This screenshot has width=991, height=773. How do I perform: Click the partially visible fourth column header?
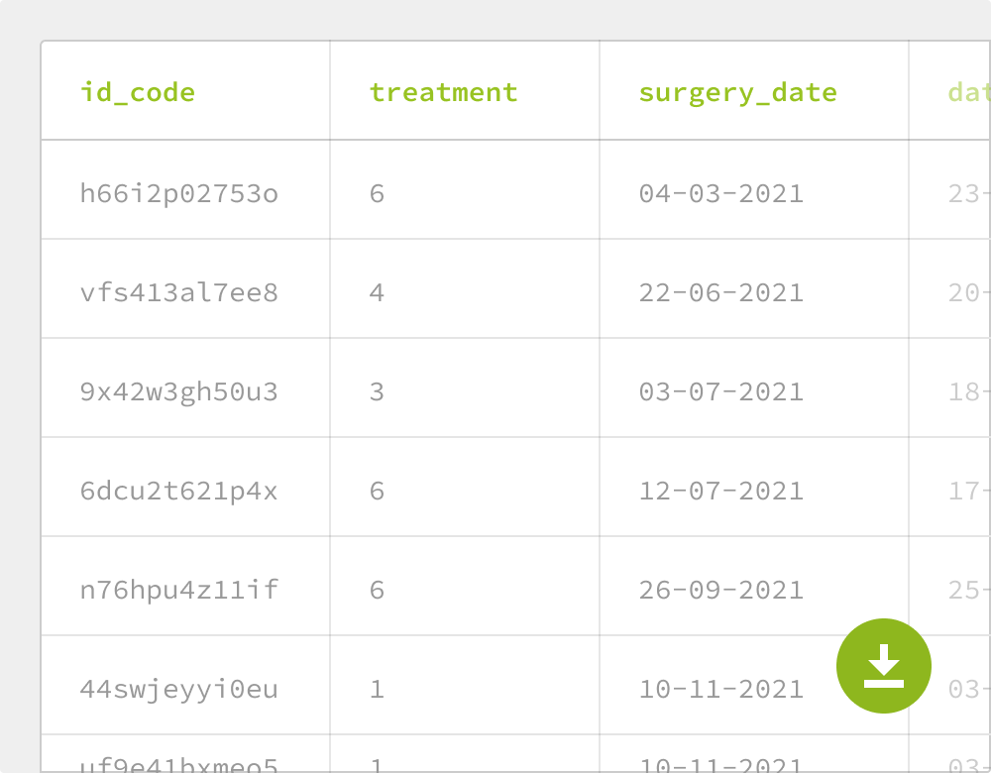pyautogui.click(x=968, y=92)
